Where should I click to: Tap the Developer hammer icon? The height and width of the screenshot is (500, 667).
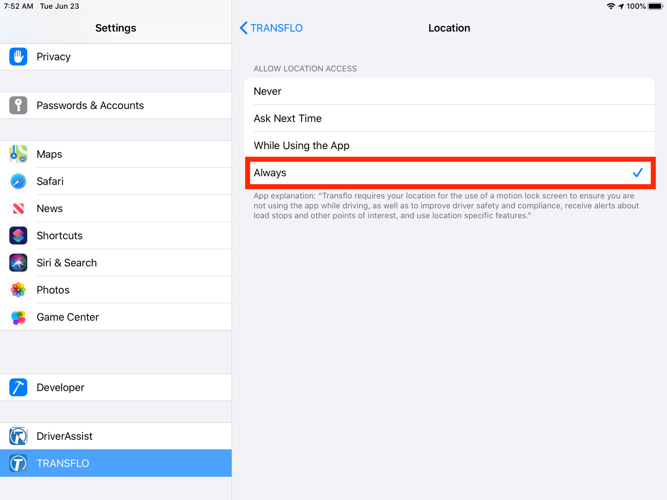(18, 387)
